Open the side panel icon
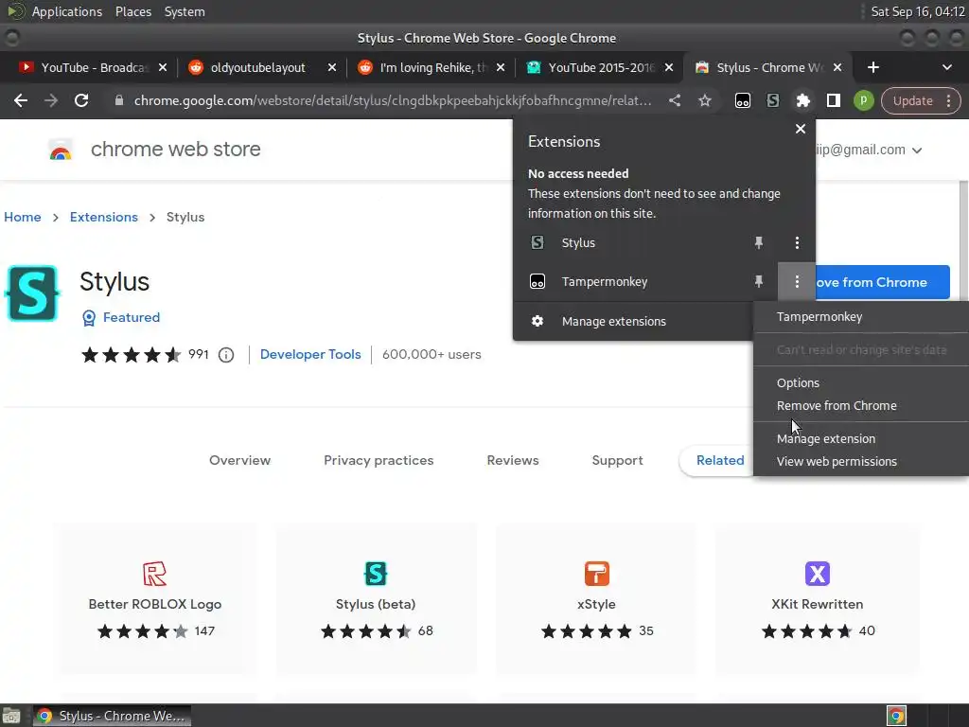 833,100
